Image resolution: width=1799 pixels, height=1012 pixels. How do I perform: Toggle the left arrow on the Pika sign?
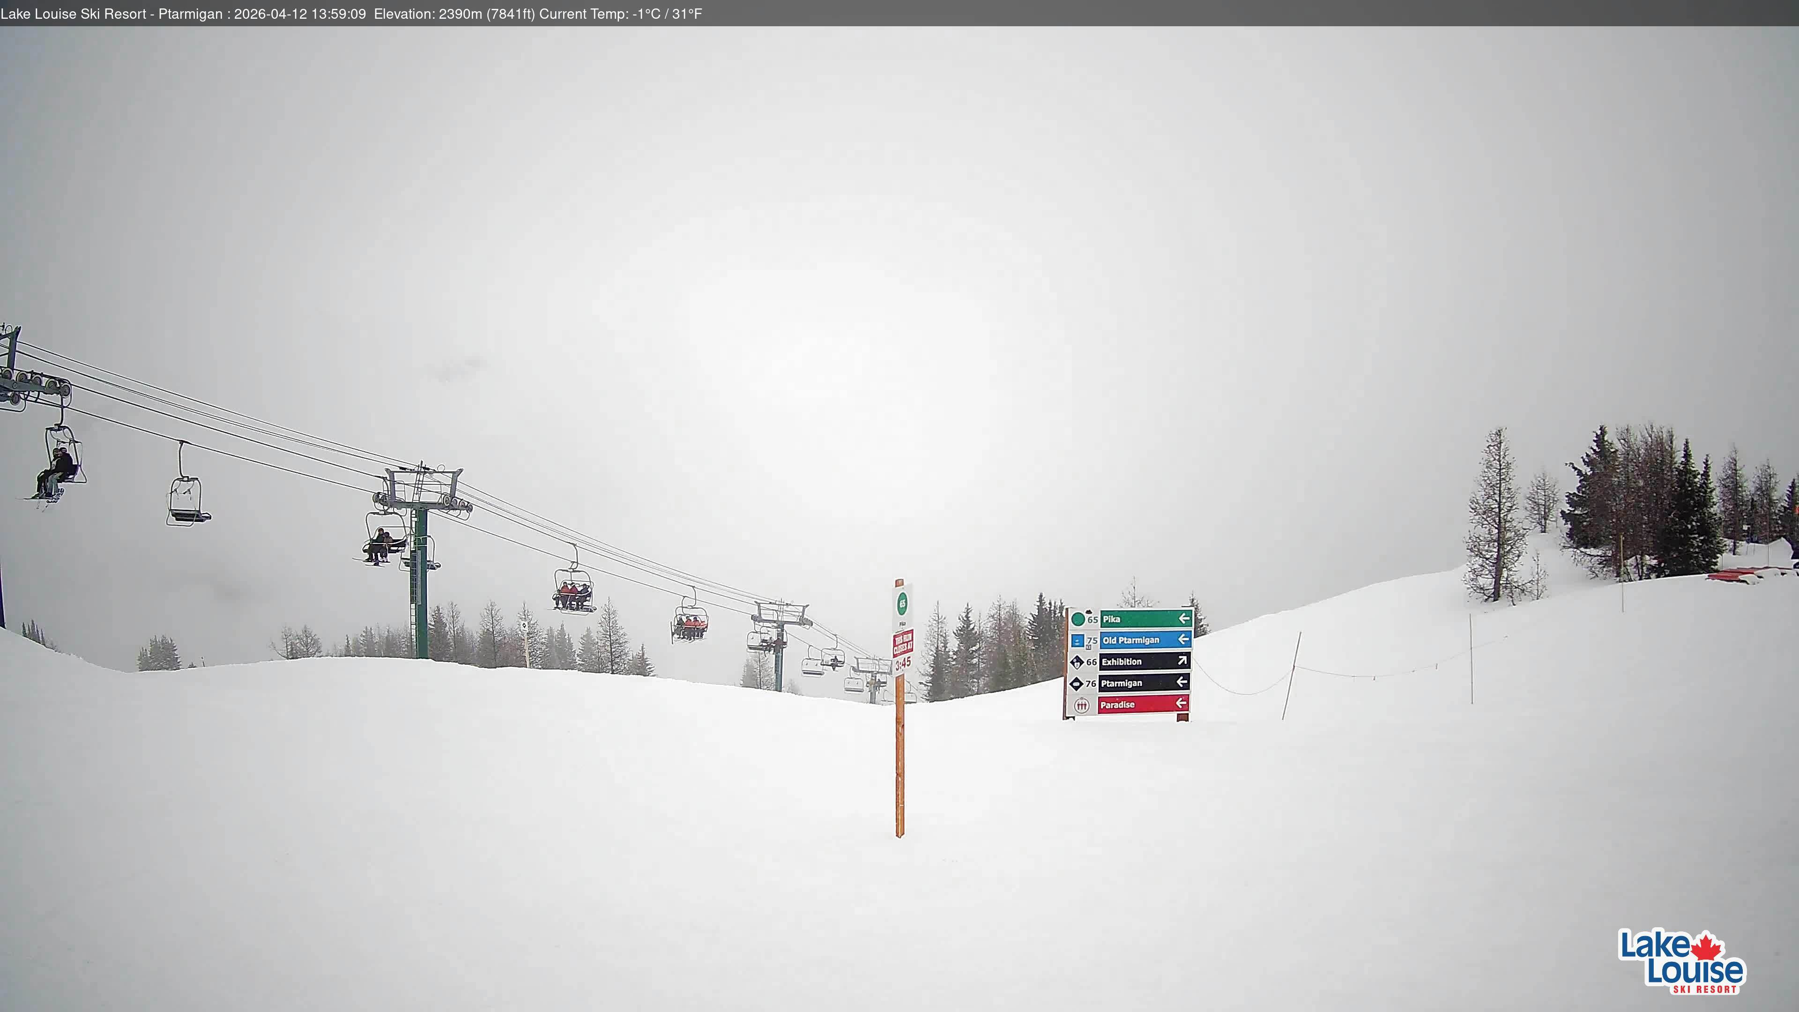point(1184,619)
